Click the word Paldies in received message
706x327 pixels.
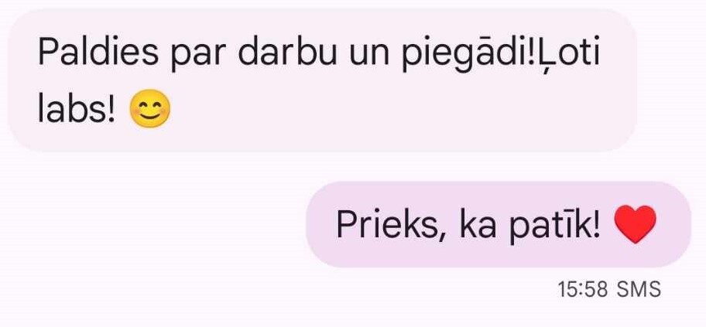coord(98,53)
